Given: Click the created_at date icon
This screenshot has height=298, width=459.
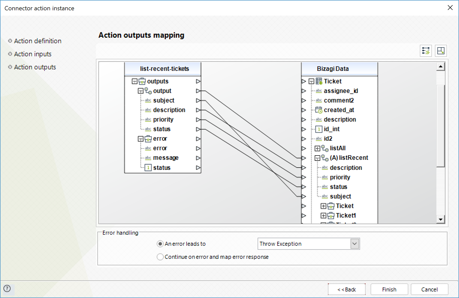Looking at the screenshot, I should click(x=319, y=110).
